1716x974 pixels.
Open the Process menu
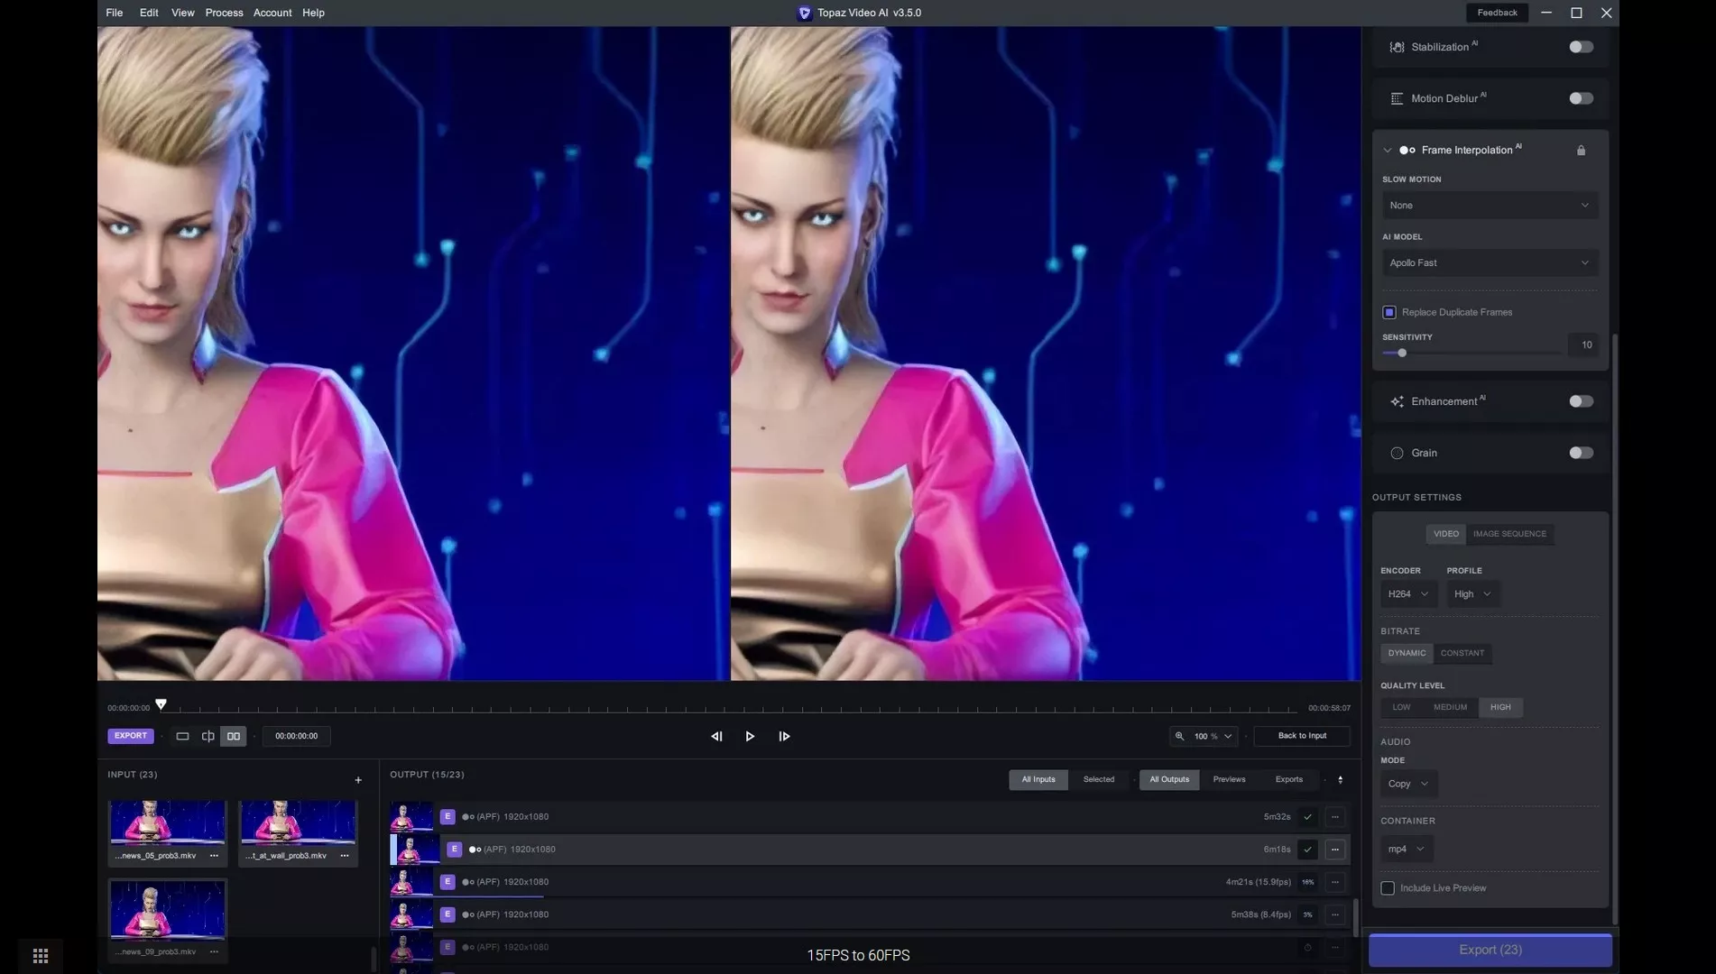[x=224, y=13]
